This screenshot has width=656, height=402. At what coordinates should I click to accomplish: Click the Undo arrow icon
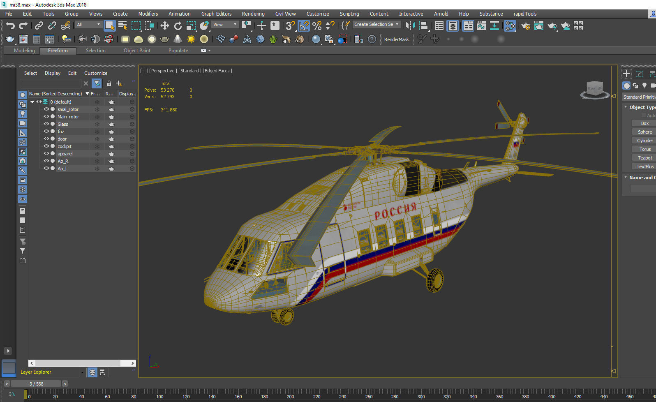coord(10,26)
